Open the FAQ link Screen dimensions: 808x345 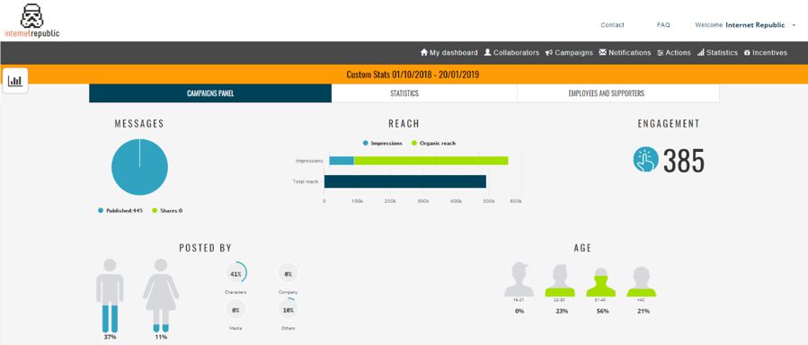(x=663, y=25)
